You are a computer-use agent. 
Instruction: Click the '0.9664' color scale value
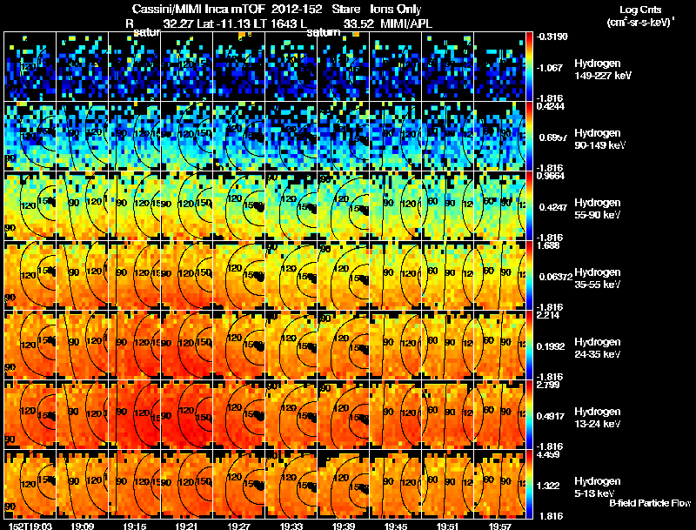pos(551,176)
